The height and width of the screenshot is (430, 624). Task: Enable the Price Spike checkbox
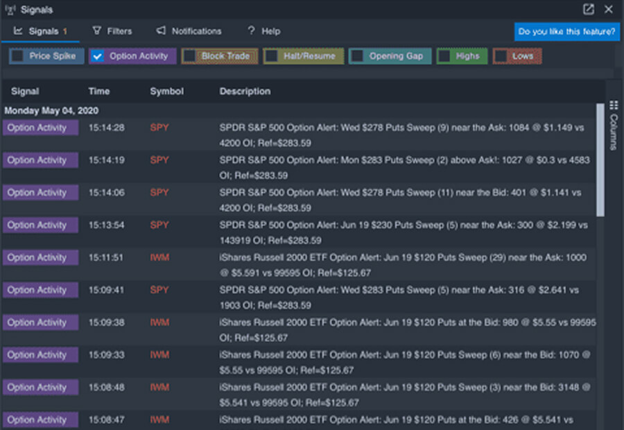[x=17, y=56]
